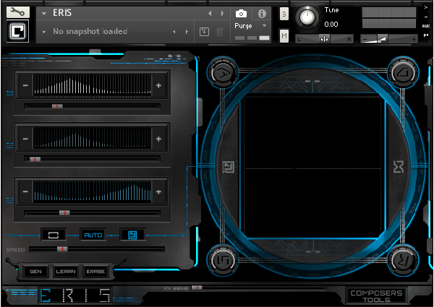Save the current snapshot

(x=204, y=32)
